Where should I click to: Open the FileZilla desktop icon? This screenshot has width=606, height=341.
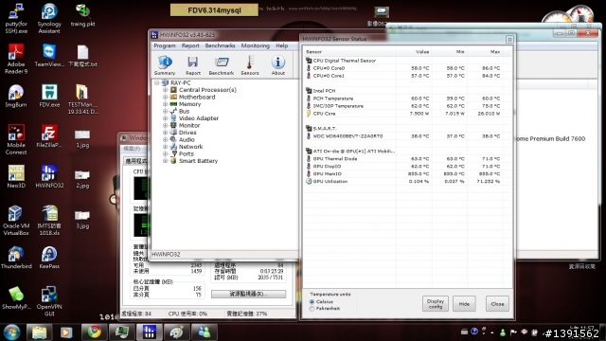tap(49, 136)
